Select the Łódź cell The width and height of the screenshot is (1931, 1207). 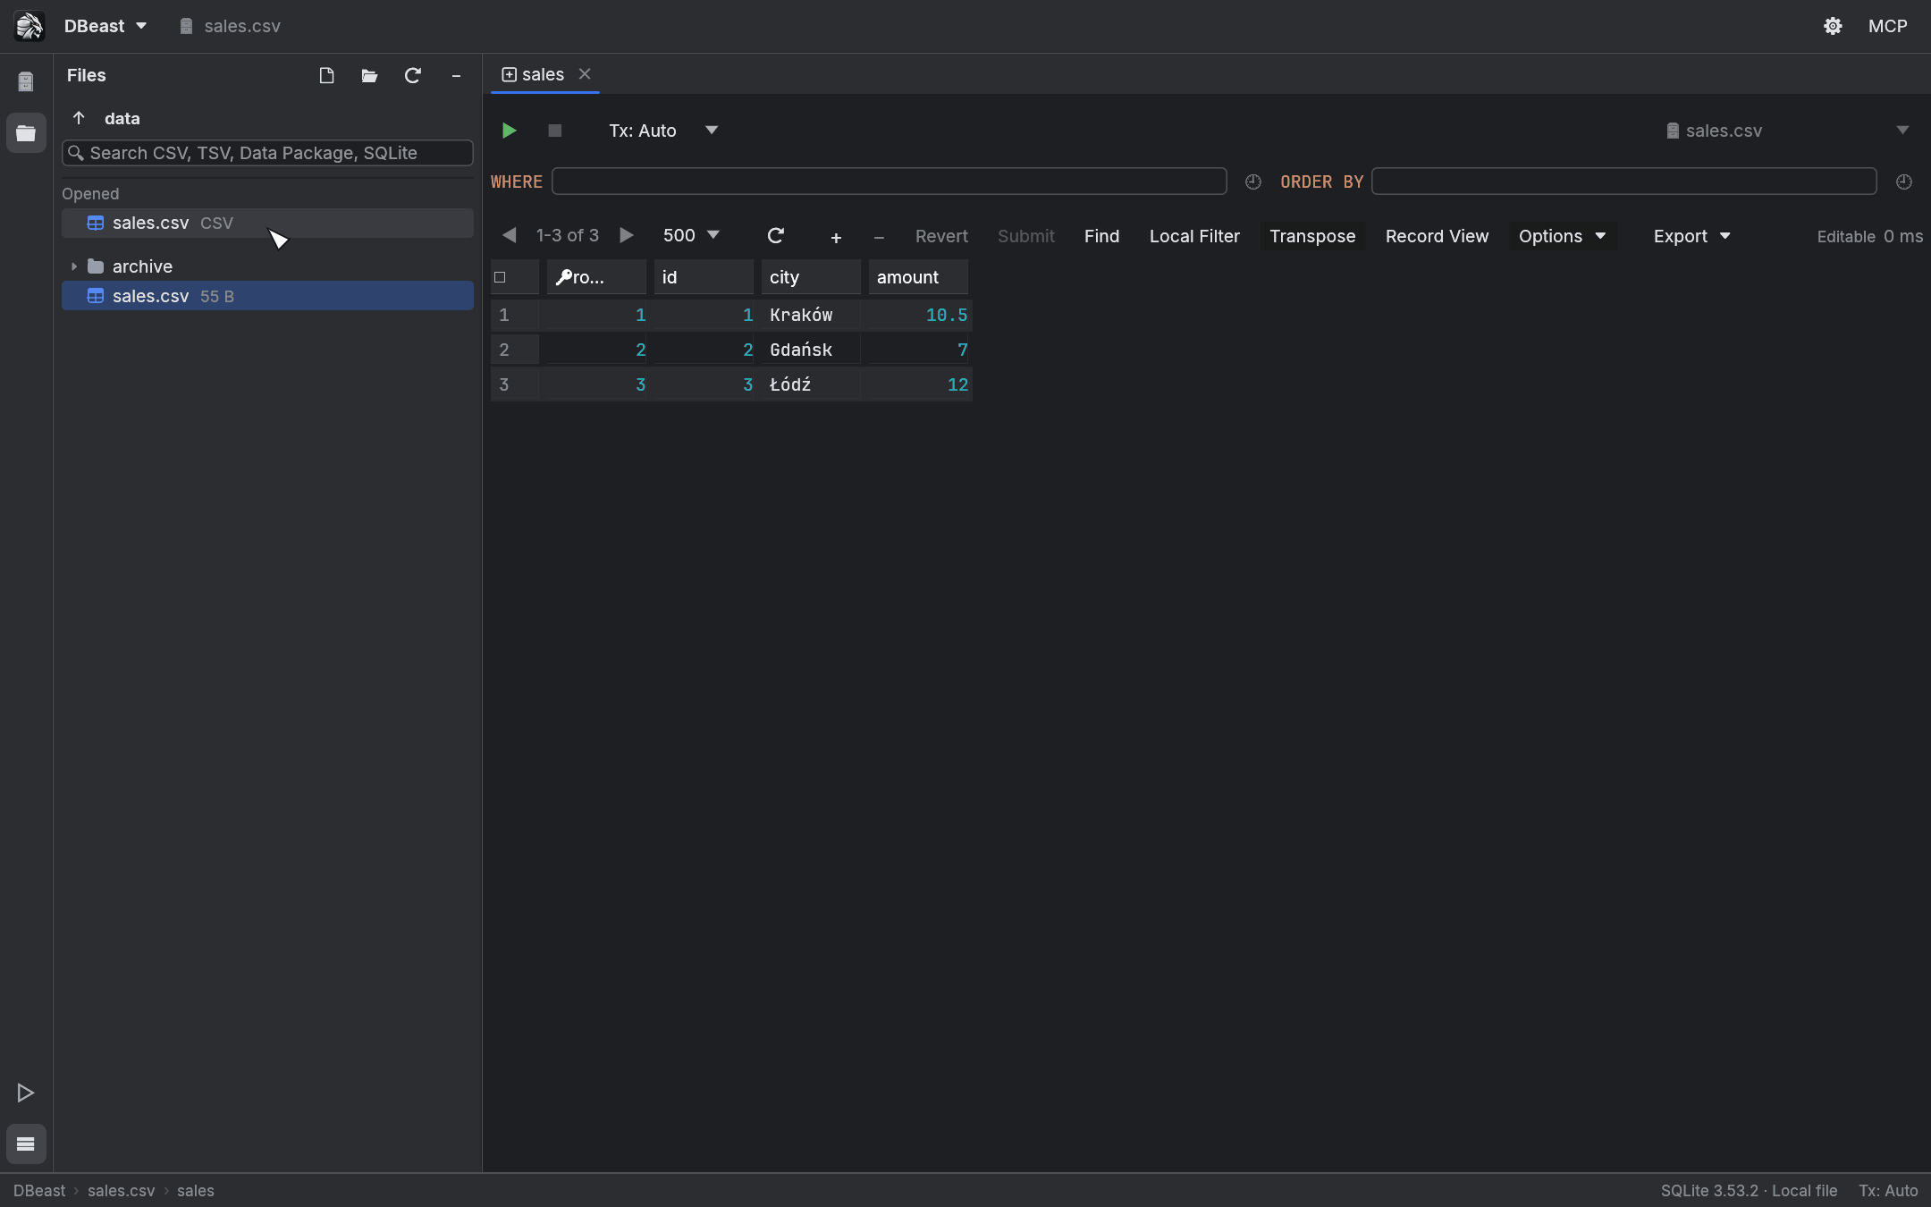811,384
